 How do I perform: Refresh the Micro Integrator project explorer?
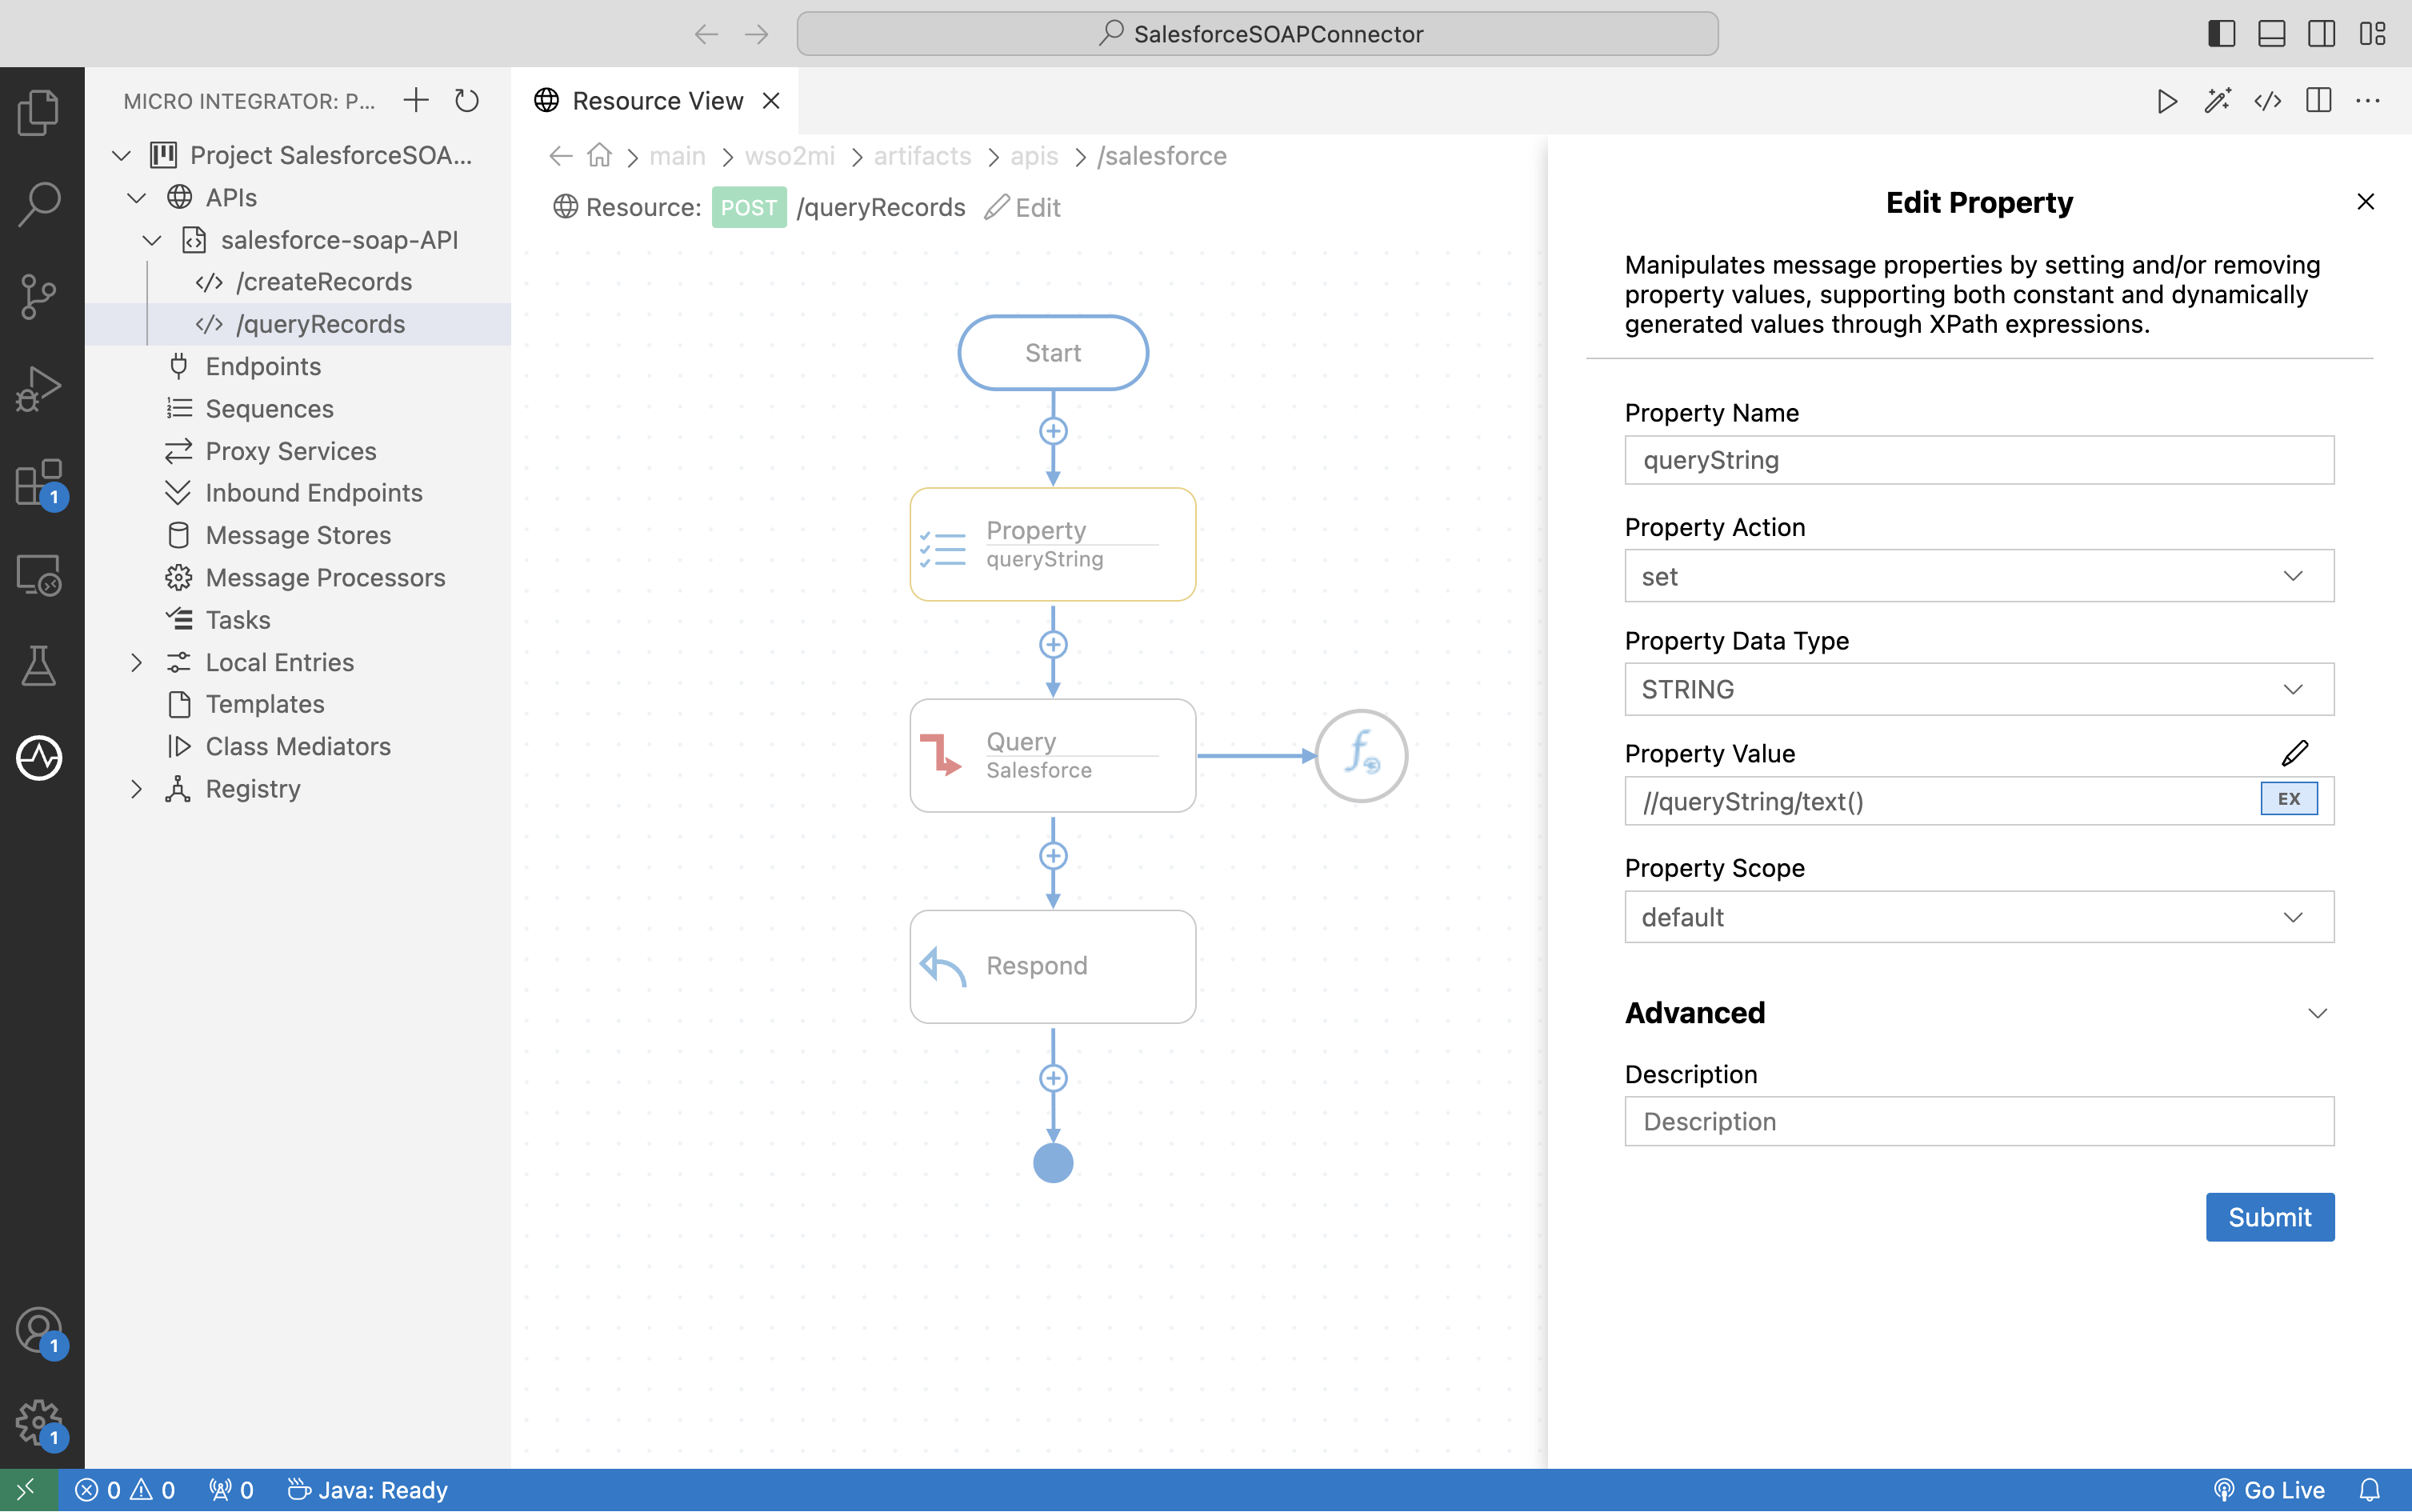[x=467, y=100]
